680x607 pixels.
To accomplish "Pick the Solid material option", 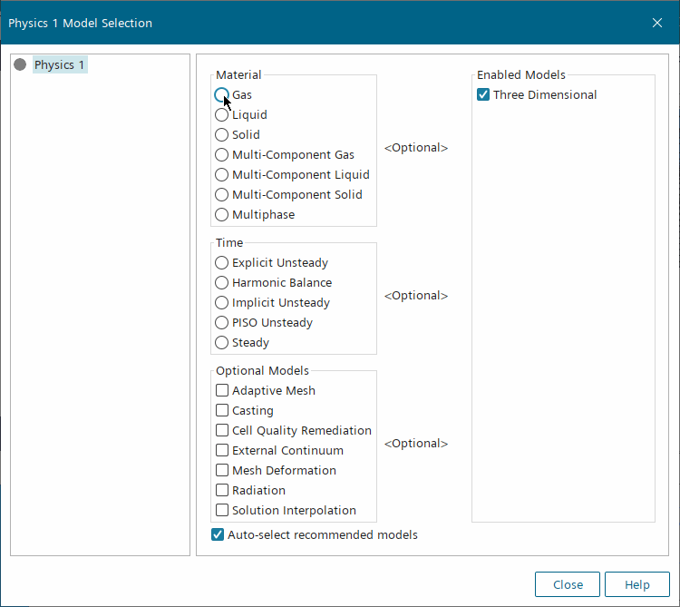I will coord(222,135).
